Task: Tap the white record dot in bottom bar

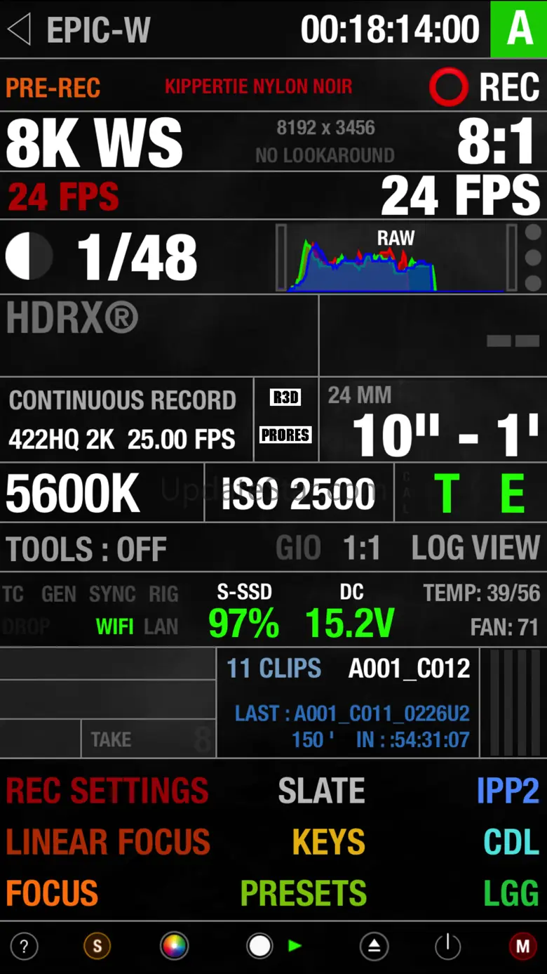Action: click(x=259, y=947)
